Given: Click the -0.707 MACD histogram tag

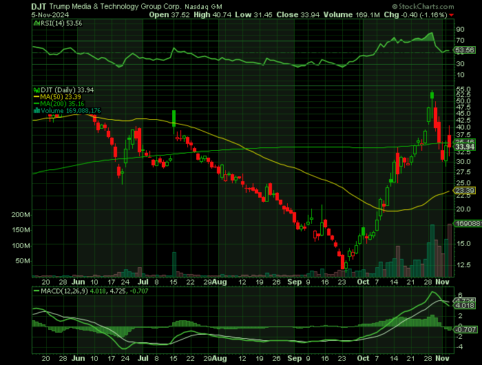Looking at the screenshot, I should tap(465, 329).
